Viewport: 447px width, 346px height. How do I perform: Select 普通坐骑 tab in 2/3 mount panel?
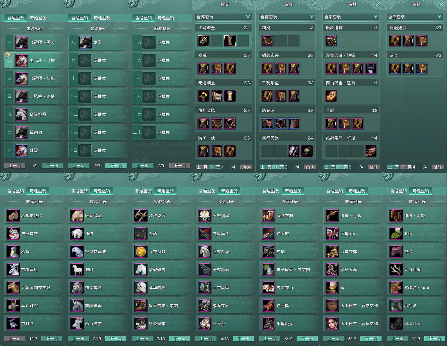click(x=80, y=18)
